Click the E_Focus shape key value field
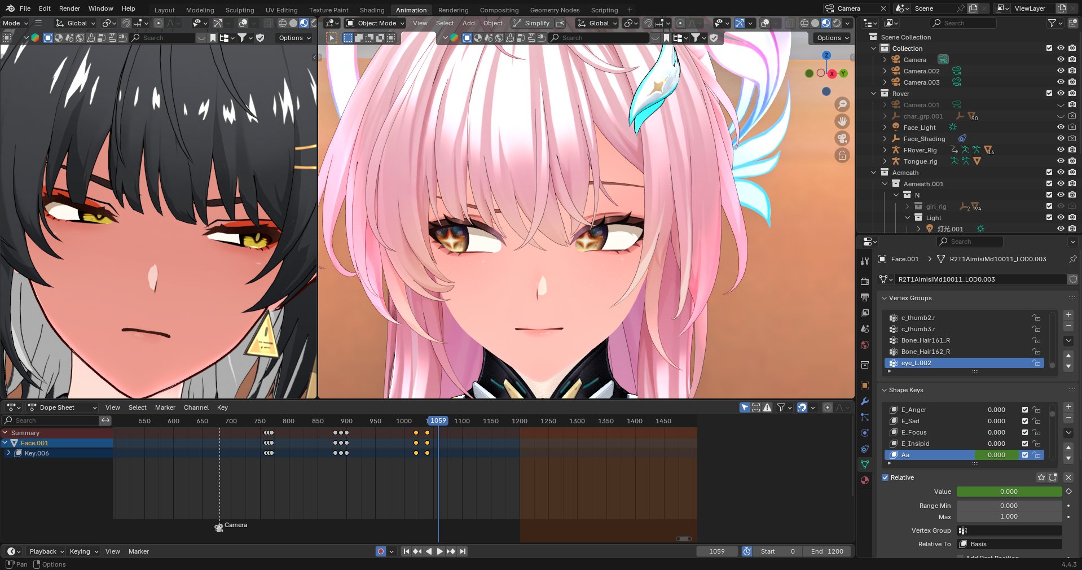The width and height of the screenshot is (1082, 570). click(996, 432)
